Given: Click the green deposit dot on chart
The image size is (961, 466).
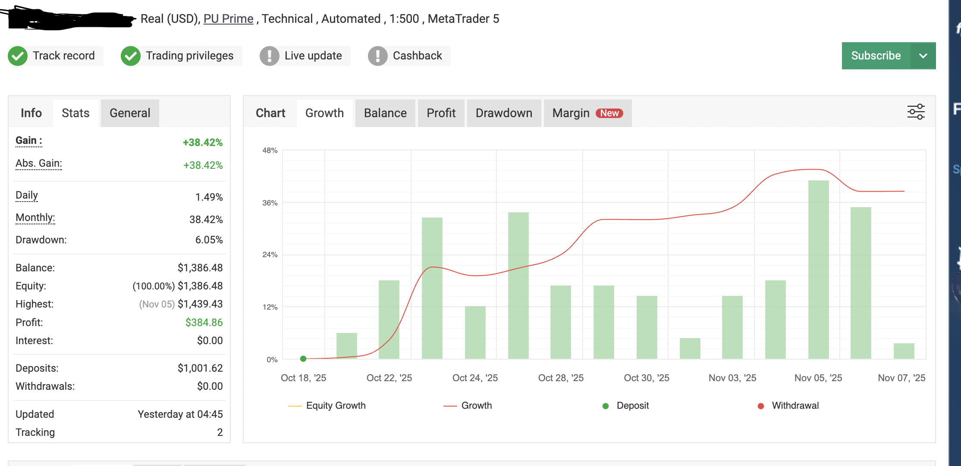Looking at the screenshot, I should tap(303, 358).
